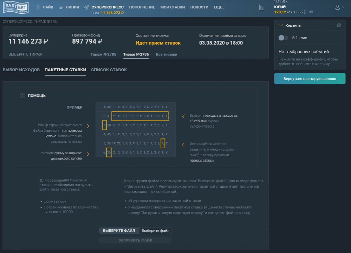Enable the 'В 1 клик' switch

(x=283, y=38)
